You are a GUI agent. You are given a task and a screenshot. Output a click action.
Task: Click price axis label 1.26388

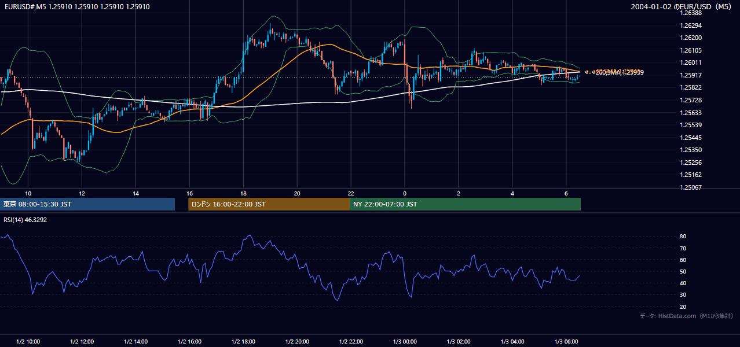pyautogui.click(x=690, y=13)
